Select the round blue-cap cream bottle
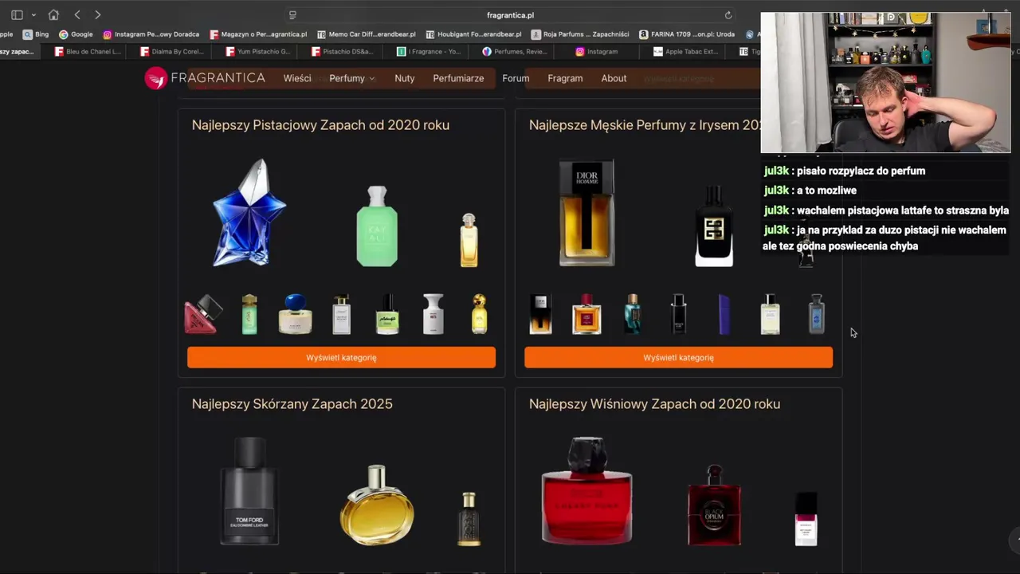 pyautogui.click(x=295, y=314)
